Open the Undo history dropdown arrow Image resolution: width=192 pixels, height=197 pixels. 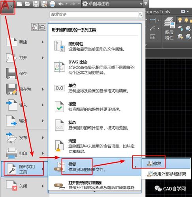(x=66, y=4)
